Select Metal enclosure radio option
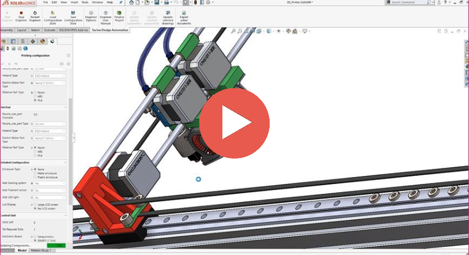The height and width of the screenshot is (255, 469). [34, 173]
